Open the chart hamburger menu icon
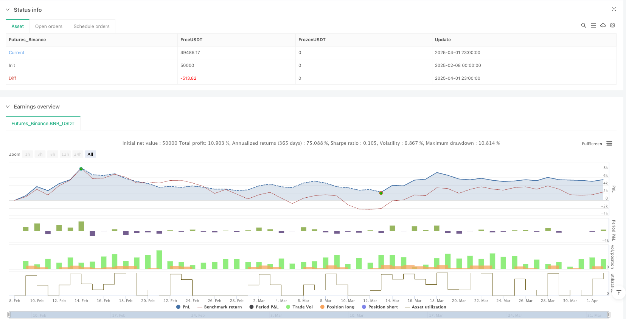The height and width of the screenshot is (319, 626). pyautogui.click(x=609, y=144)
